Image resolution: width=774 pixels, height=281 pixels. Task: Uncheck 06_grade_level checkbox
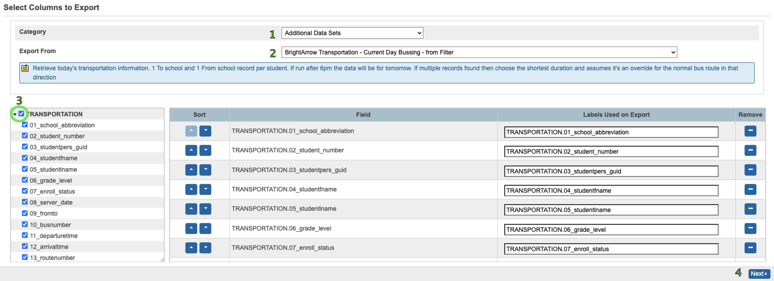[x=25, y=180]
